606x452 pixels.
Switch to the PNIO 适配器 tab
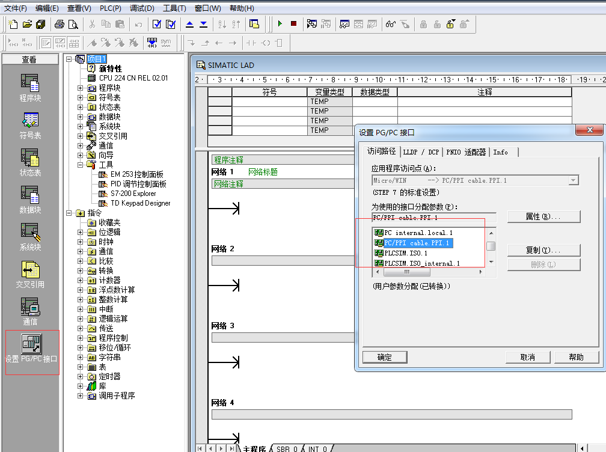tap(466, 152)
